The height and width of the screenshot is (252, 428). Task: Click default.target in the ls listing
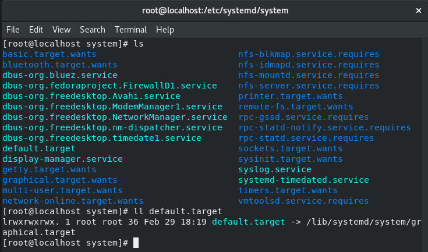pyautogui.click(x=39, y=148)
